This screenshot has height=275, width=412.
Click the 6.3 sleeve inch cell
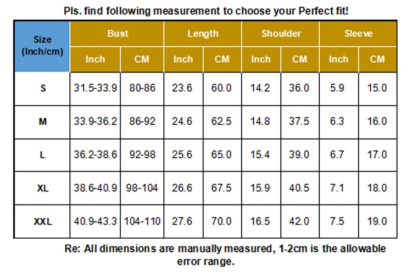point(339,122)
